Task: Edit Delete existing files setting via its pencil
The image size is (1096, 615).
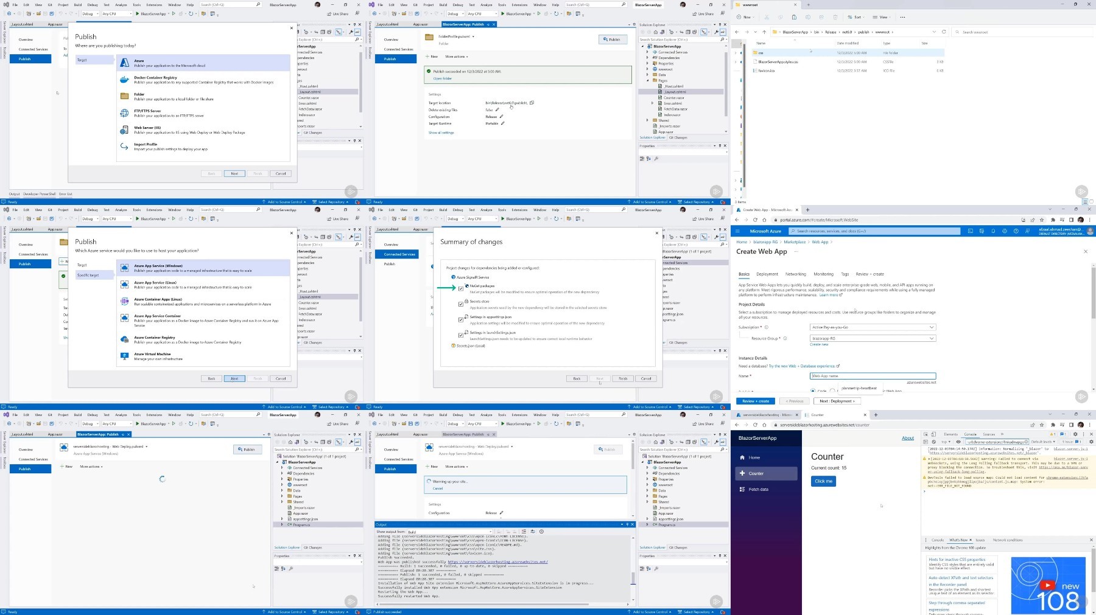Action: click(x=497, y=110)
